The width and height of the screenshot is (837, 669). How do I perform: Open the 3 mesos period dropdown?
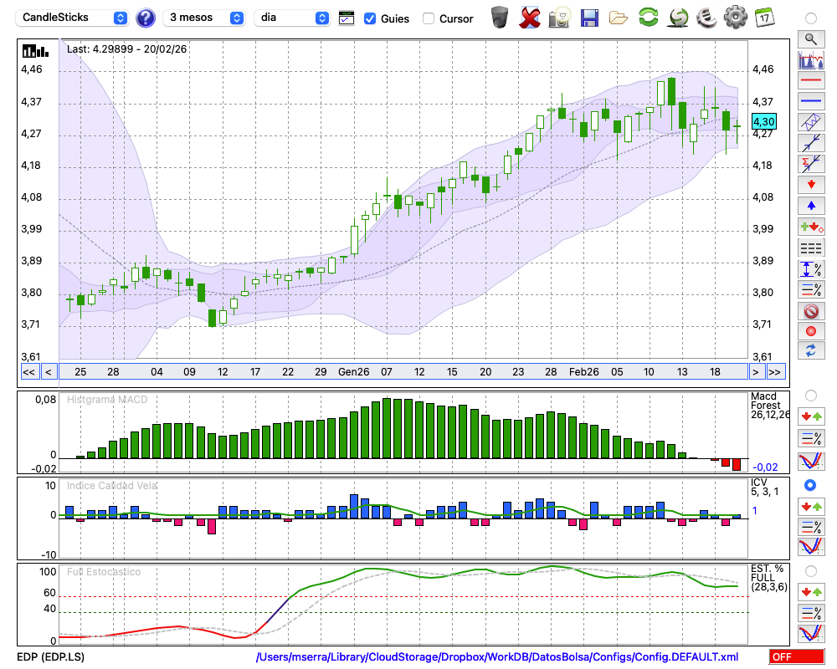(x=203, y=18)
